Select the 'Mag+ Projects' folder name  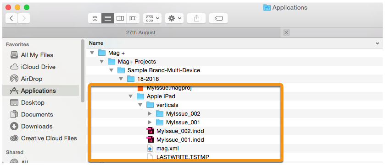click(x=137, y=62)
